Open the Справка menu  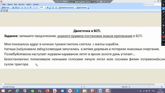[x=36, y=4]
